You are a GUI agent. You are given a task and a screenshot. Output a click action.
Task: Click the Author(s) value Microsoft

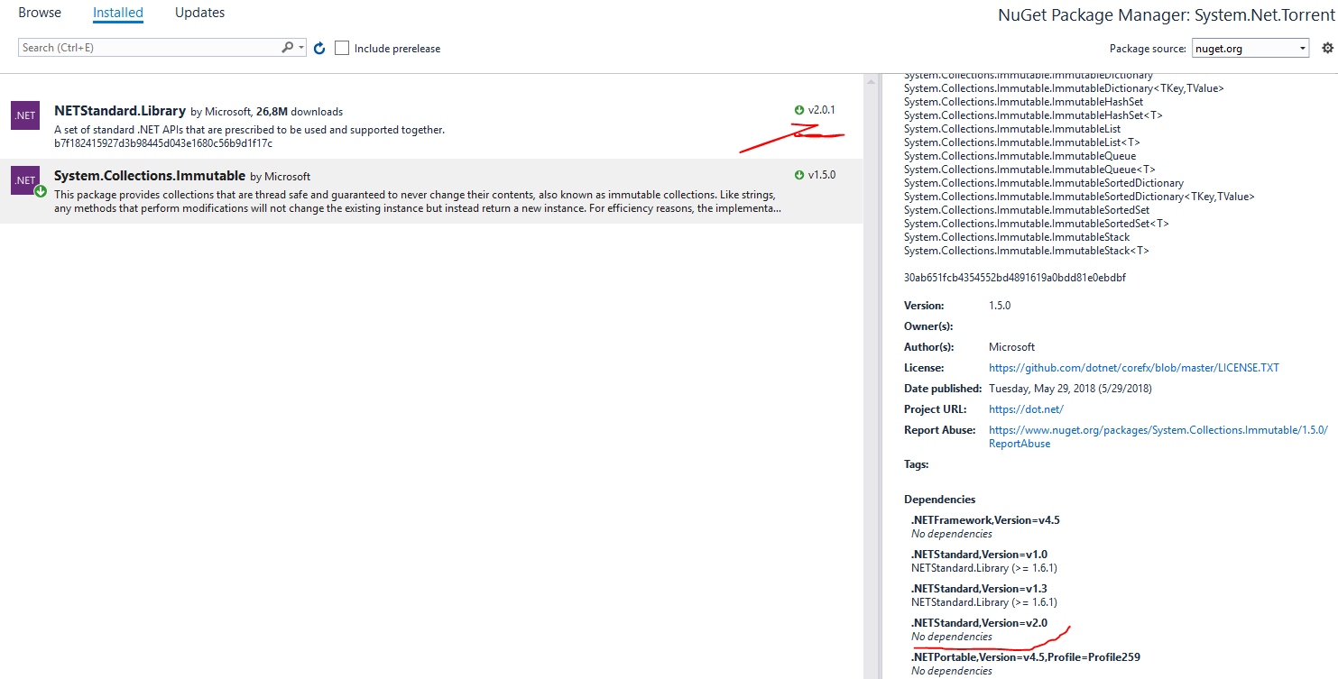(1011, 347)
